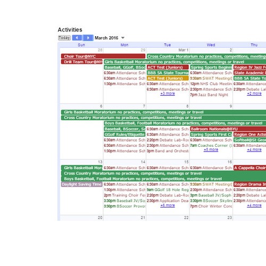This screenshot has width=266, height=266.
Task: Open the 7pm Jazz Band Night event
Action: [x=209, y=95]
